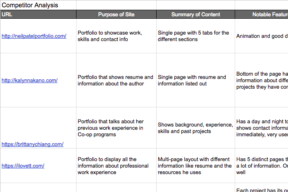Select the 'Portfolio to showcase work' cell
Image resolution: width=288 pixels, height=192 pixels.
[x=116, y=36]
